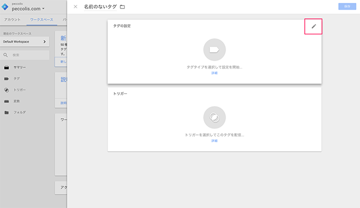Click the magnifier search icon

(x=6, y=55)
